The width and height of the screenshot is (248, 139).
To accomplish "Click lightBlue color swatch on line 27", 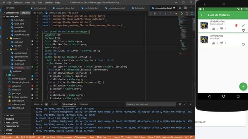I will 33,76.
